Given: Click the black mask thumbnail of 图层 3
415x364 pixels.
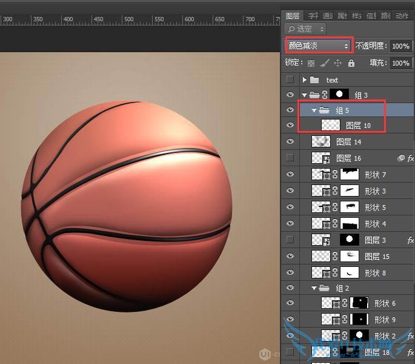Looking at the screenshot, I should pyautogui.click(x=349, y=240).
